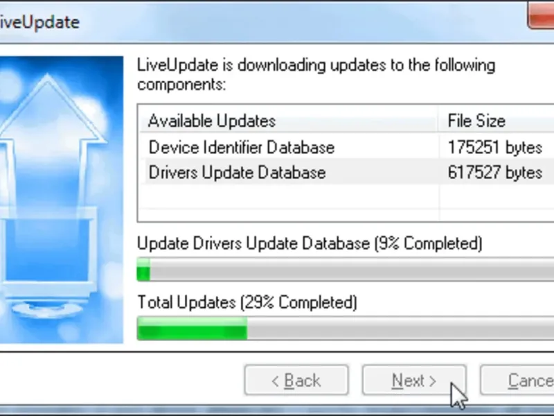Click the Next button
Viewport: 554px width, 416px height.
[414, 380]
